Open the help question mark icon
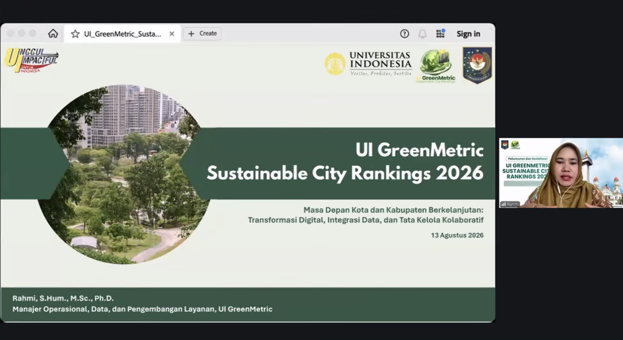The height and width of the screenshot is (340, 623). 404,34
